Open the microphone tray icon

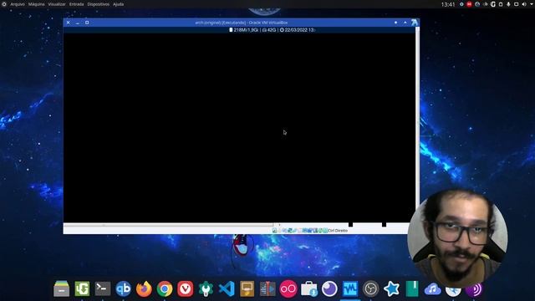click(508, 4)
